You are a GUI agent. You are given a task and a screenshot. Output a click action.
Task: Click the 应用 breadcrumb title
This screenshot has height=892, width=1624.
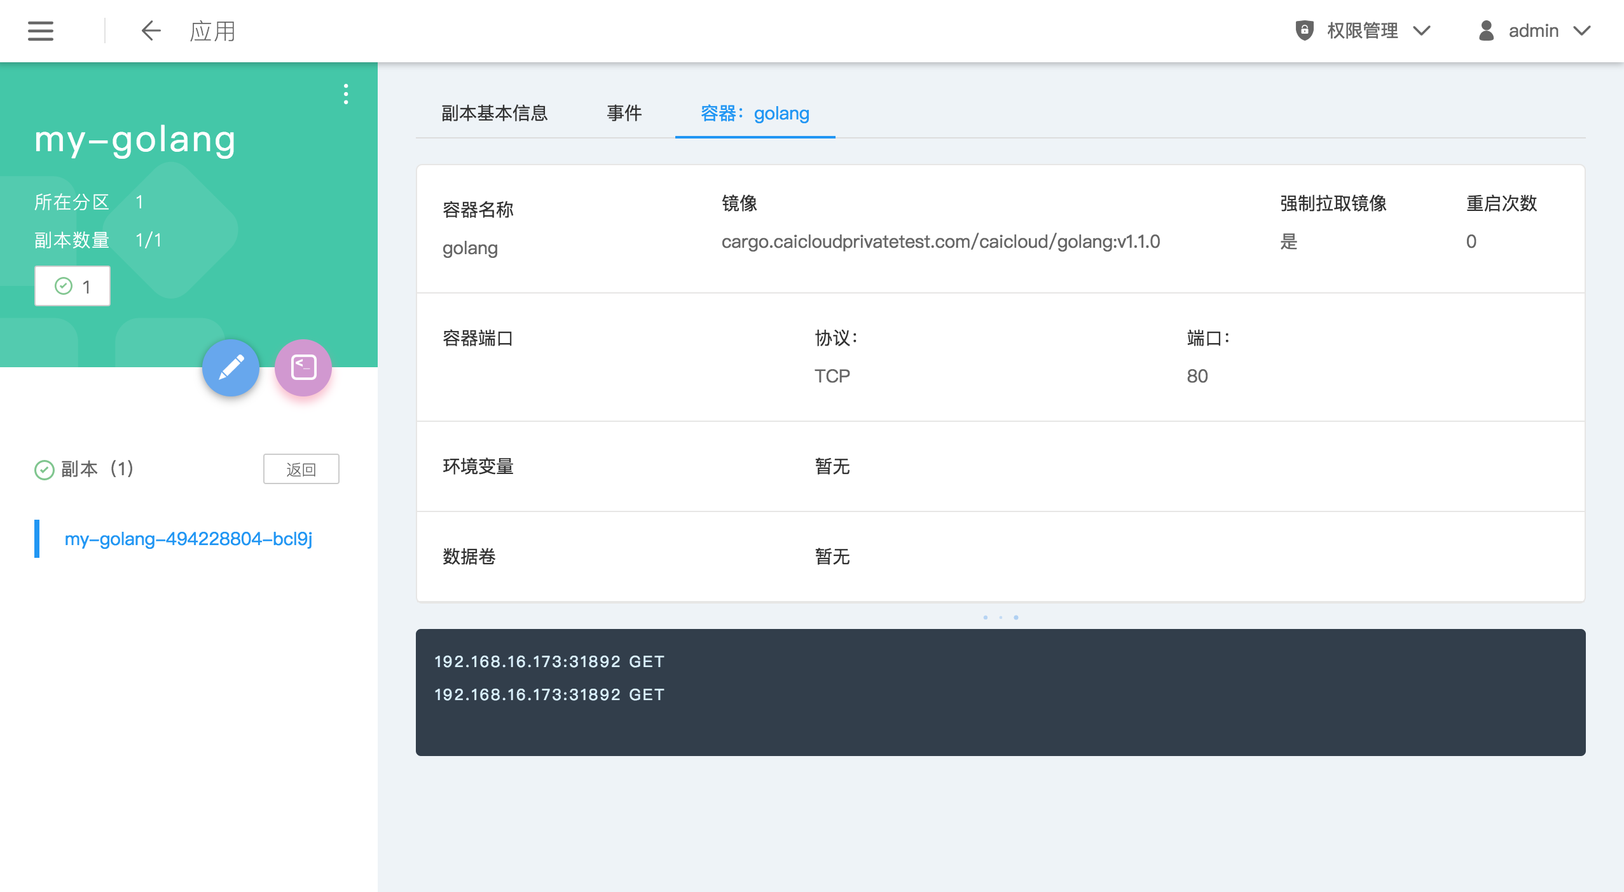[212, 30]
